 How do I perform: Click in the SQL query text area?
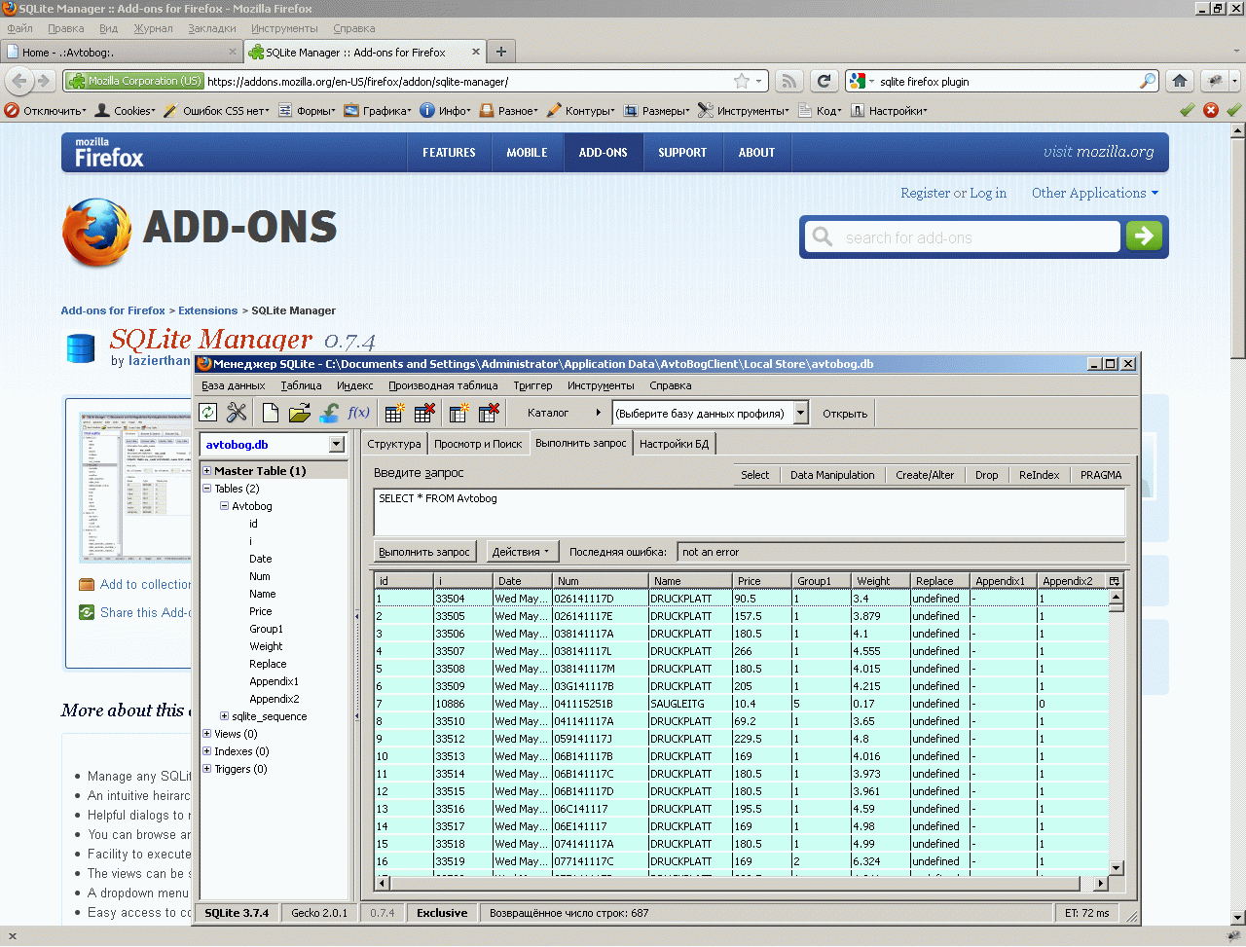tap(750, 511)
